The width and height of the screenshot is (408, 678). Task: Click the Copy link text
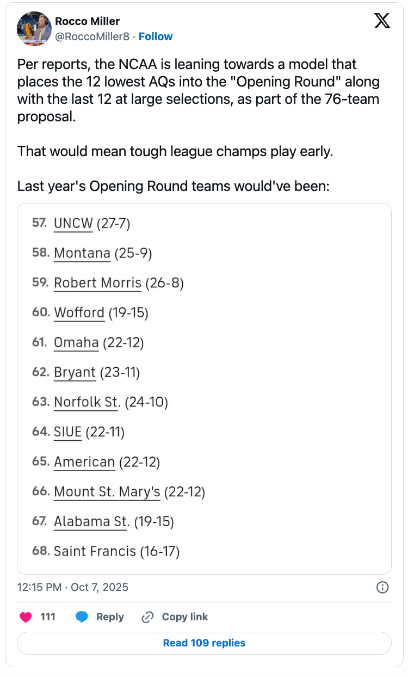tap(185, 617)
